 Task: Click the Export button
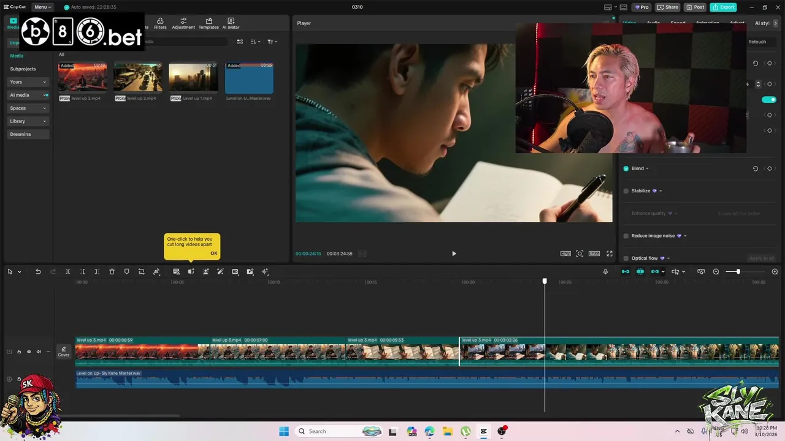point(723,7)
